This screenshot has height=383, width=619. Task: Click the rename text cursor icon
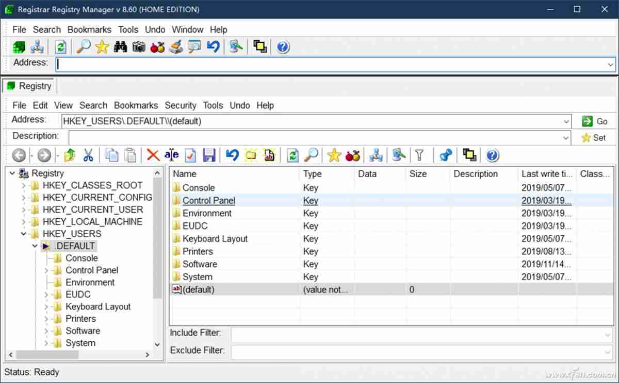(x=171, y=155)
